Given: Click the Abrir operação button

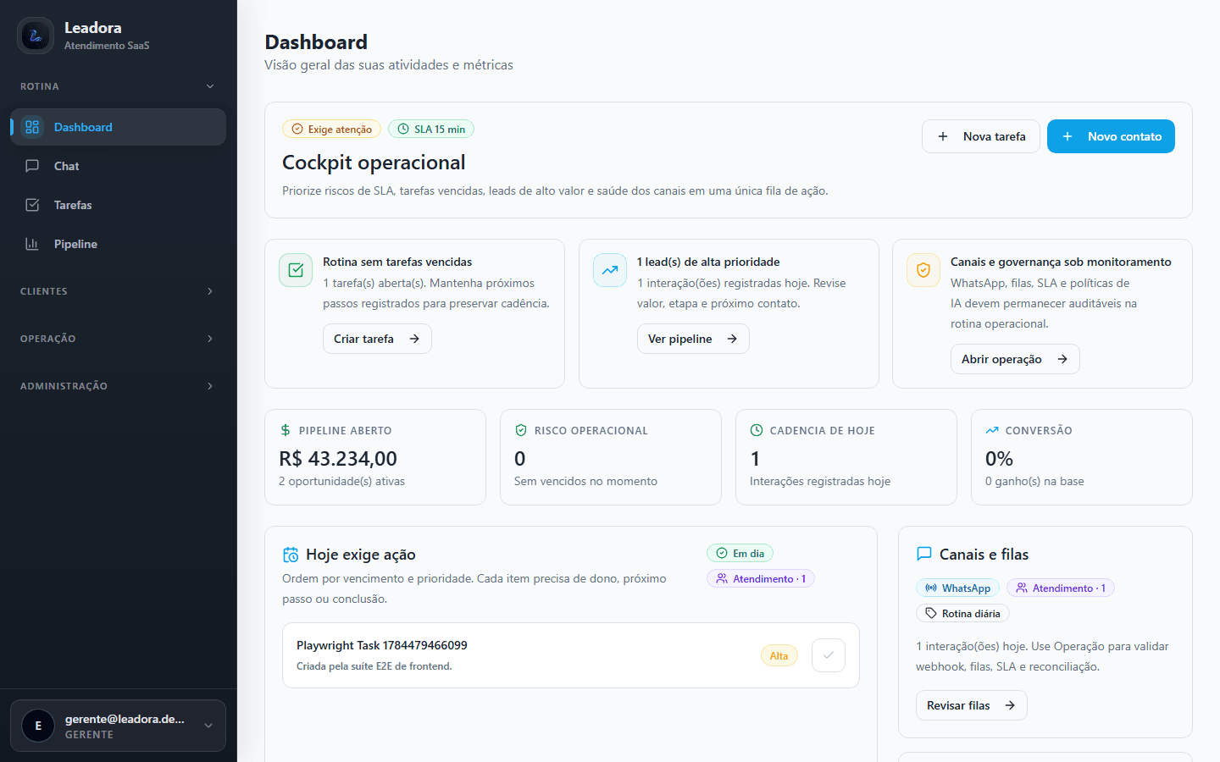Looking at the screenshot, I should click(1015, 359).
